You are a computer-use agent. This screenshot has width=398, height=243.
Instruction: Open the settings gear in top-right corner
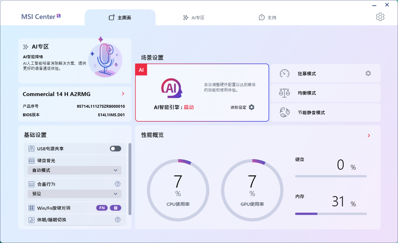pyautogui.click(x=380, y=17)
